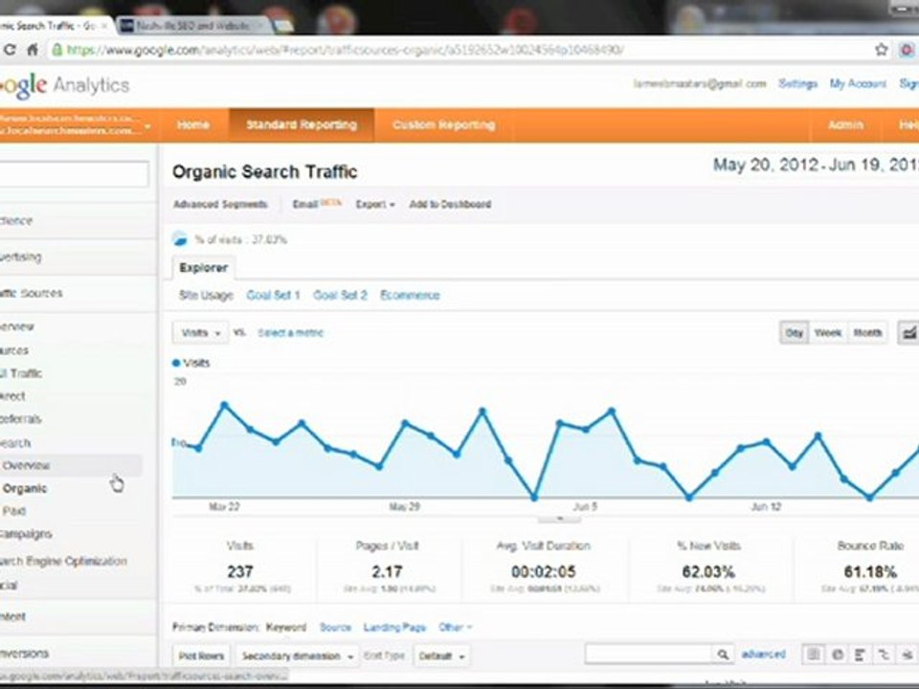Click the chart-type icon right of Month
The image size is (919, 689).
point(908,333)
